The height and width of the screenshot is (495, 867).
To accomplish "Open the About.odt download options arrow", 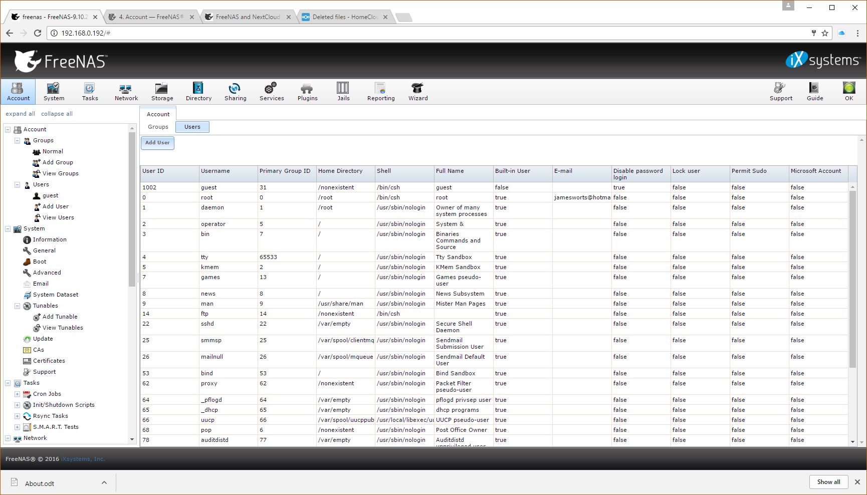I will pos(104,482).
